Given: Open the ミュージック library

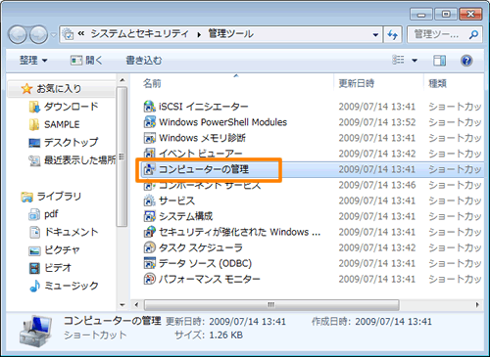Looking at the screenshot, I should click(64, 286).
